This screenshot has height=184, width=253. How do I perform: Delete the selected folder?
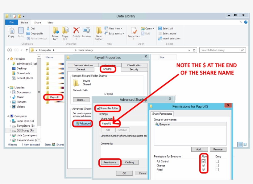coord(76,32)
